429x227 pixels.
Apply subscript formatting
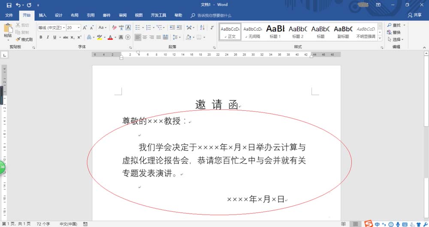point(73,37)
